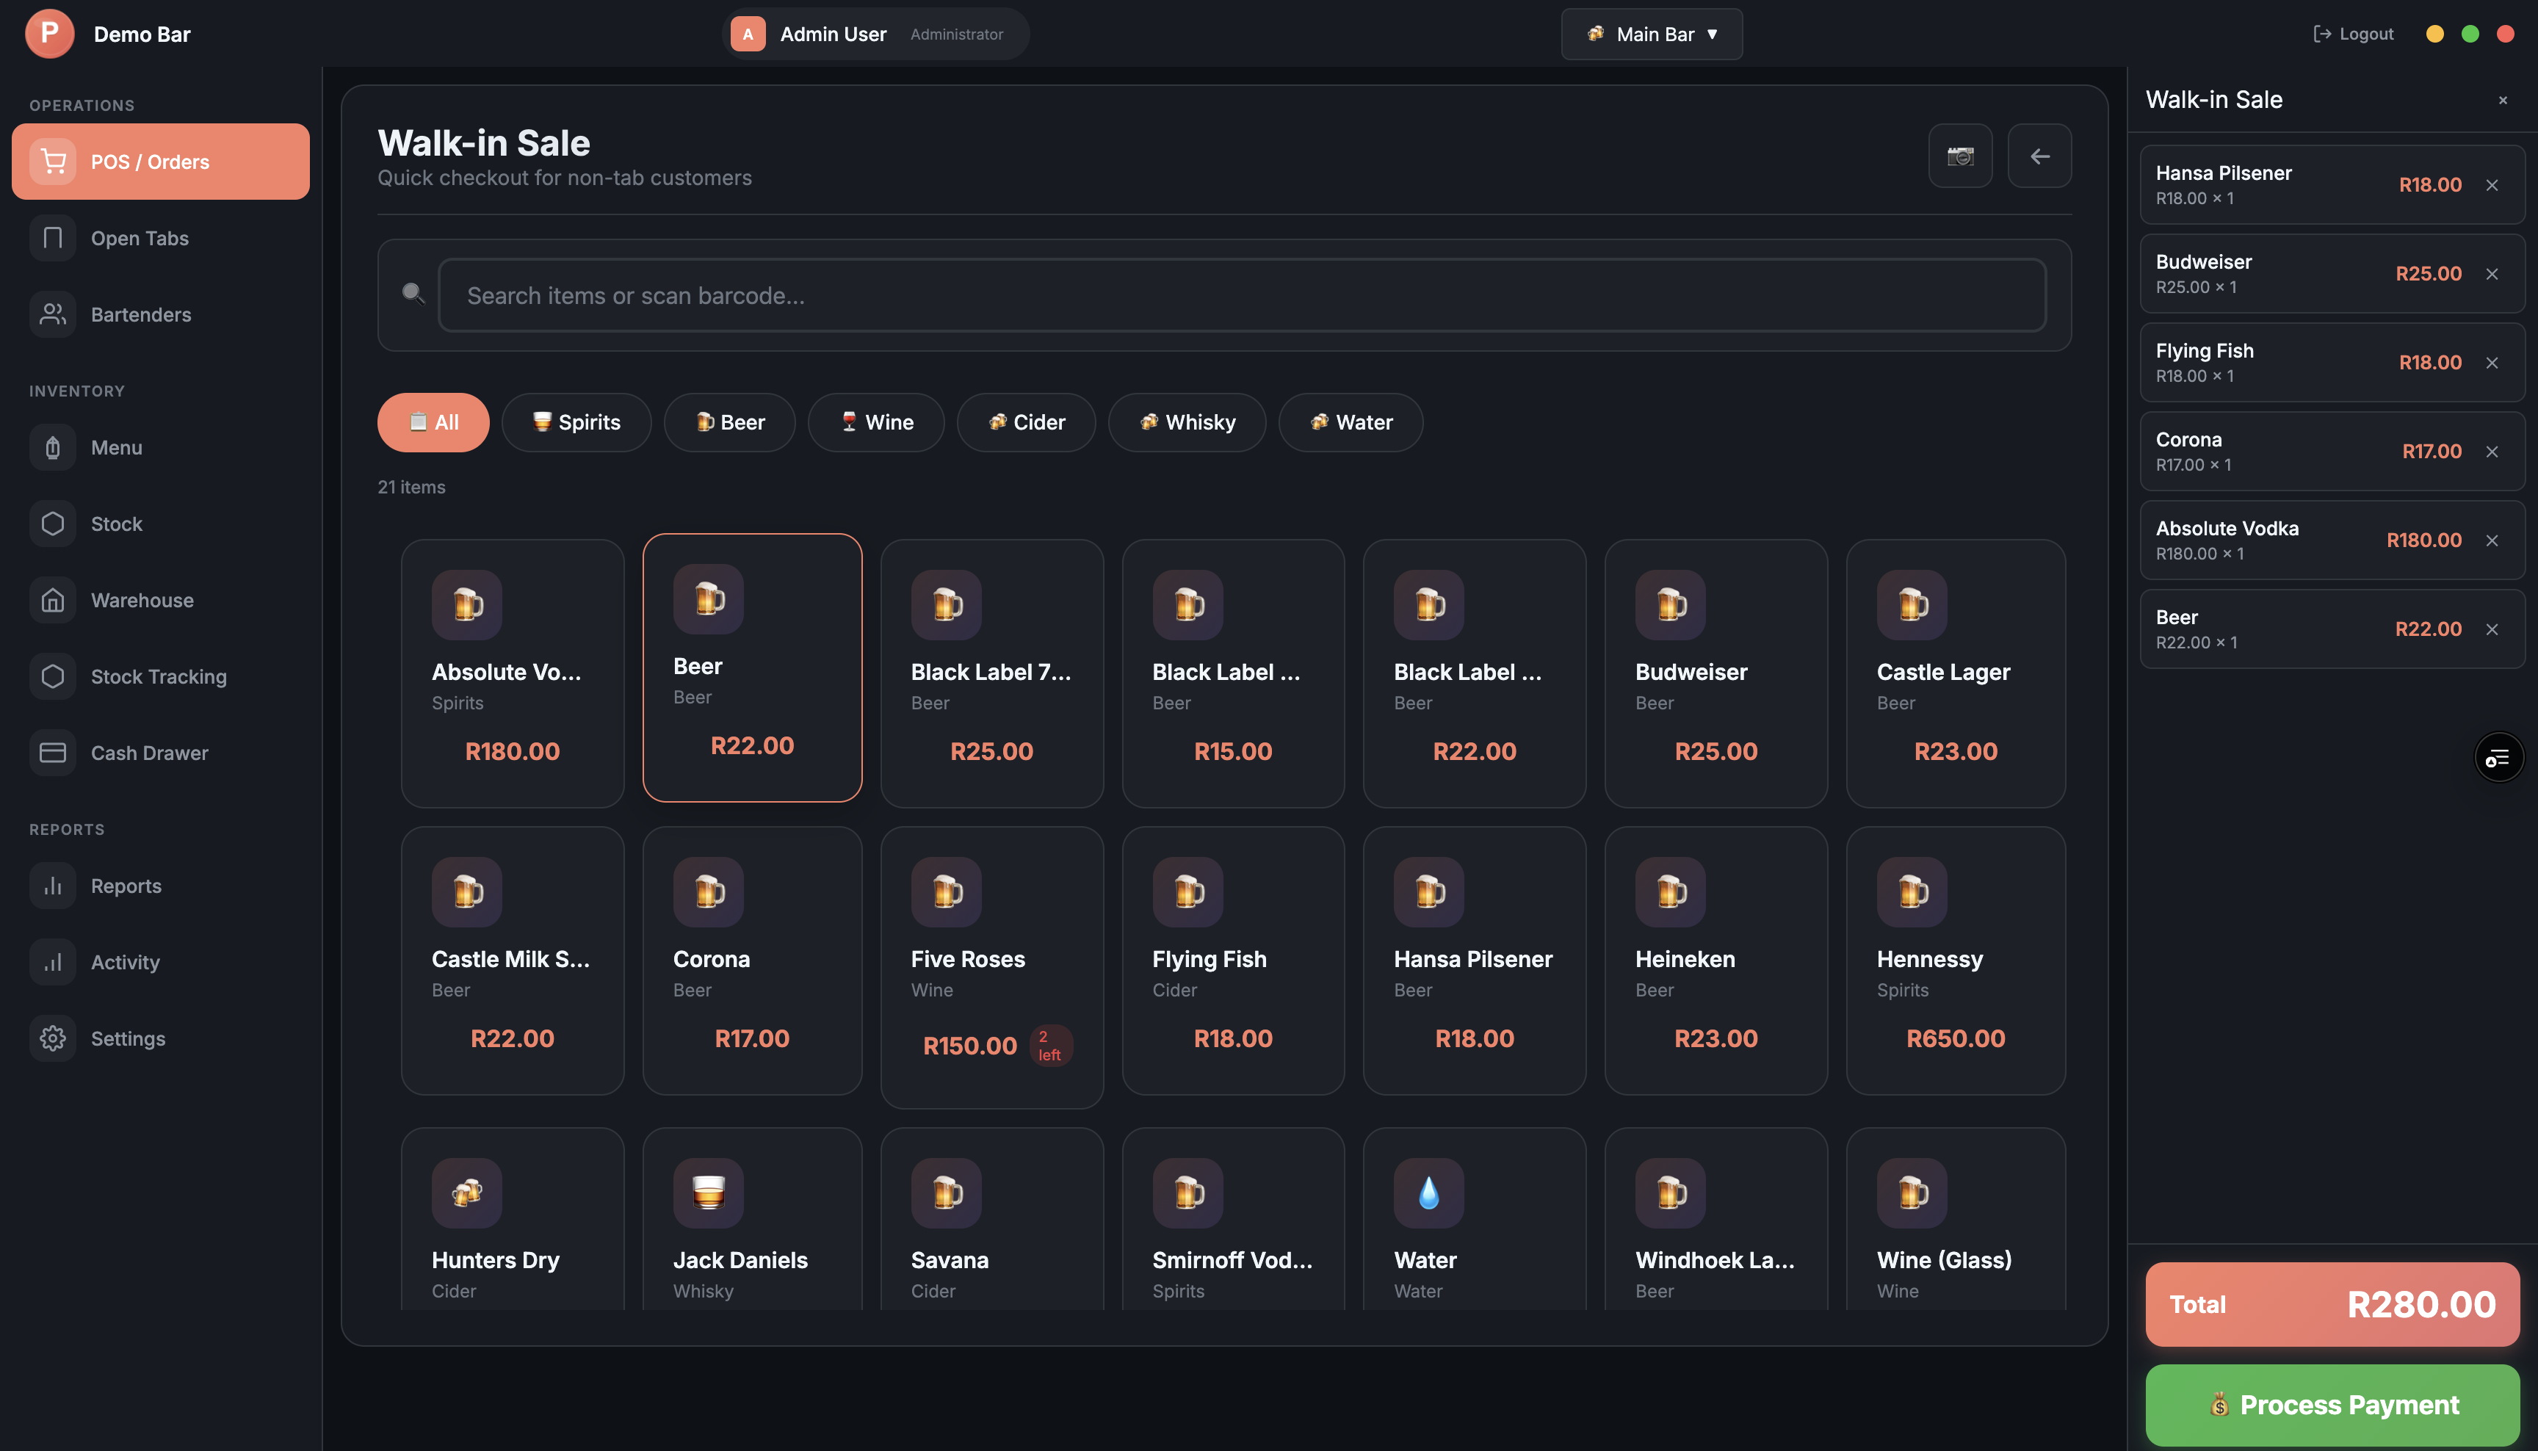The height and width of the screenshot is (1451, 2538).
Task: Open the Warehouse section
Action: (x=160, y=600)
